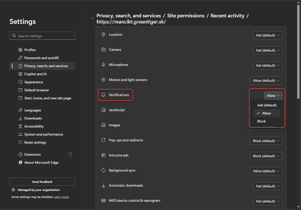The height and width of the screenshot is (210, 301).
Task: Click the Send feedback button
Action: coord(42,182)
